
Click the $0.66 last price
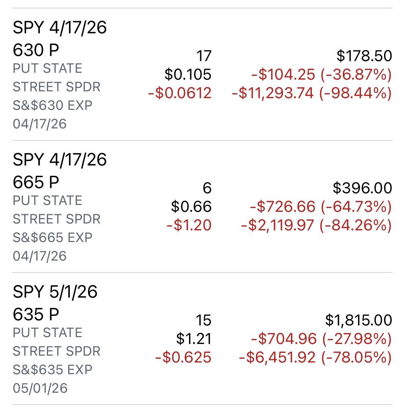tap(191, 207)
